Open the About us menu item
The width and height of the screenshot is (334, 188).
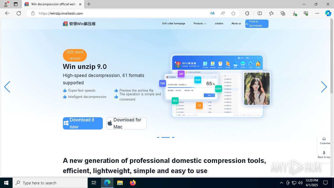pyautogui.click(x=236, y=23)
